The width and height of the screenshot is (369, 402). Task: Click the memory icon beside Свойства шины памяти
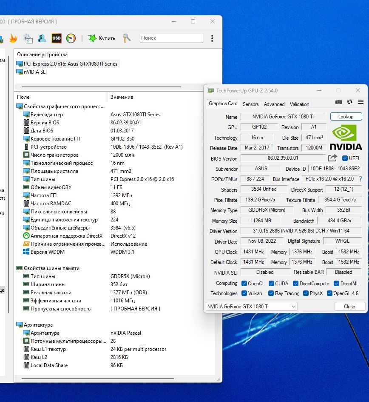(x=20, y=268)
